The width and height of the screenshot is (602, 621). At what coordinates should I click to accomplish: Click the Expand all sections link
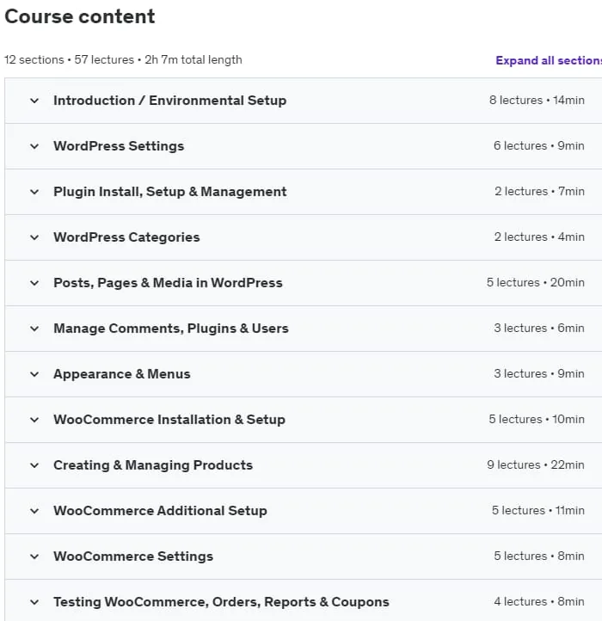click(549, 60)
